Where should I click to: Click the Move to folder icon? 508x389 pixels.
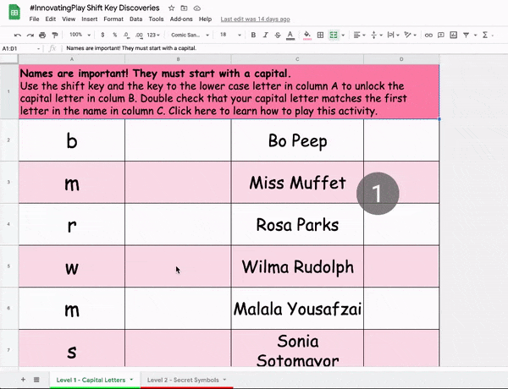click(x=184, y=8)
